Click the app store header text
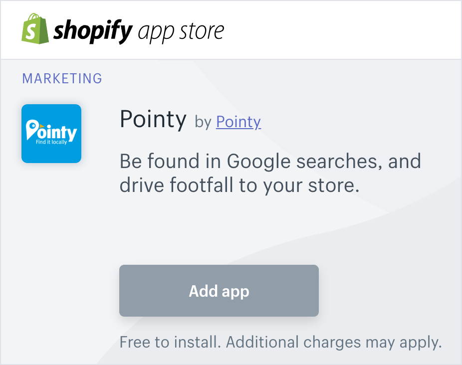 [x=181, y=31]
